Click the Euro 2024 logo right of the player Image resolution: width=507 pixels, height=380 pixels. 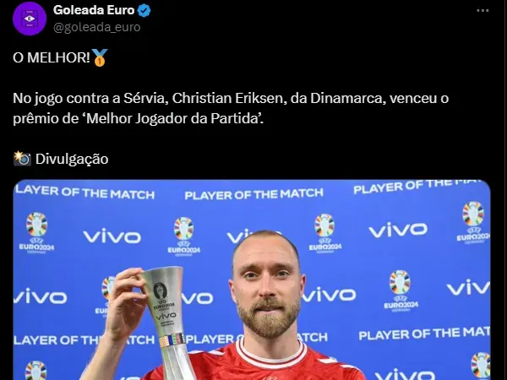pos(401,291)
